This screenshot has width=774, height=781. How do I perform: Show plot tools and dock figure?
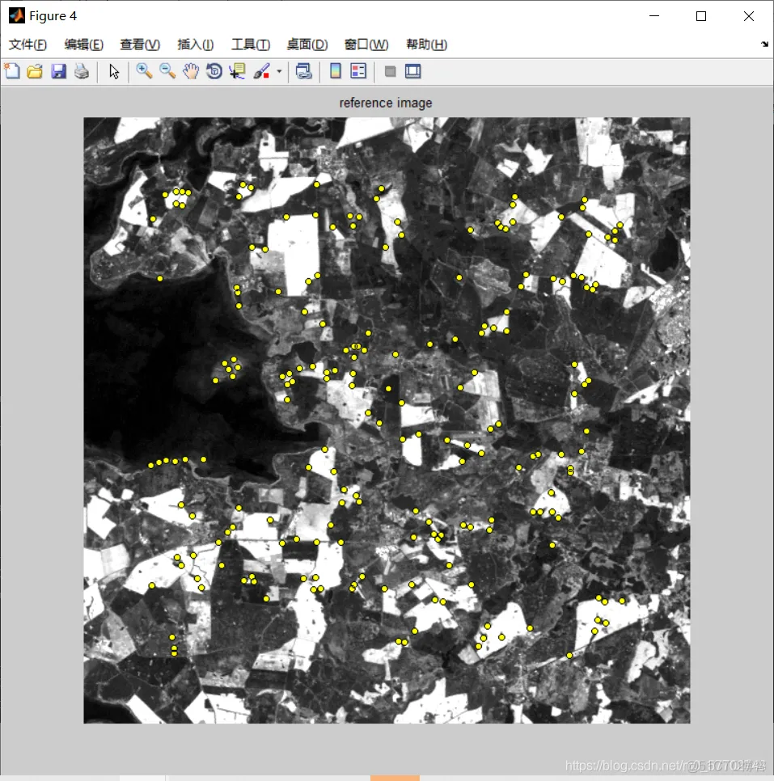[413, 71]
